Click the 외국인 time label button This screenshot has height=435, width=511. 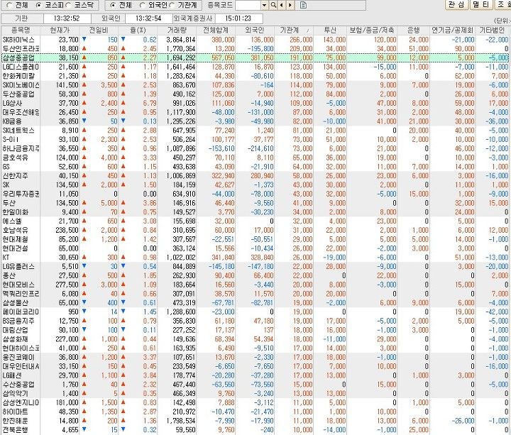point(108,18)
